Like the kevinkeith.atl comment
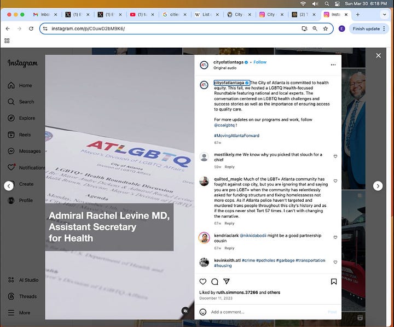Viewport: 394px width, 327px height. [x=335, y=262]
